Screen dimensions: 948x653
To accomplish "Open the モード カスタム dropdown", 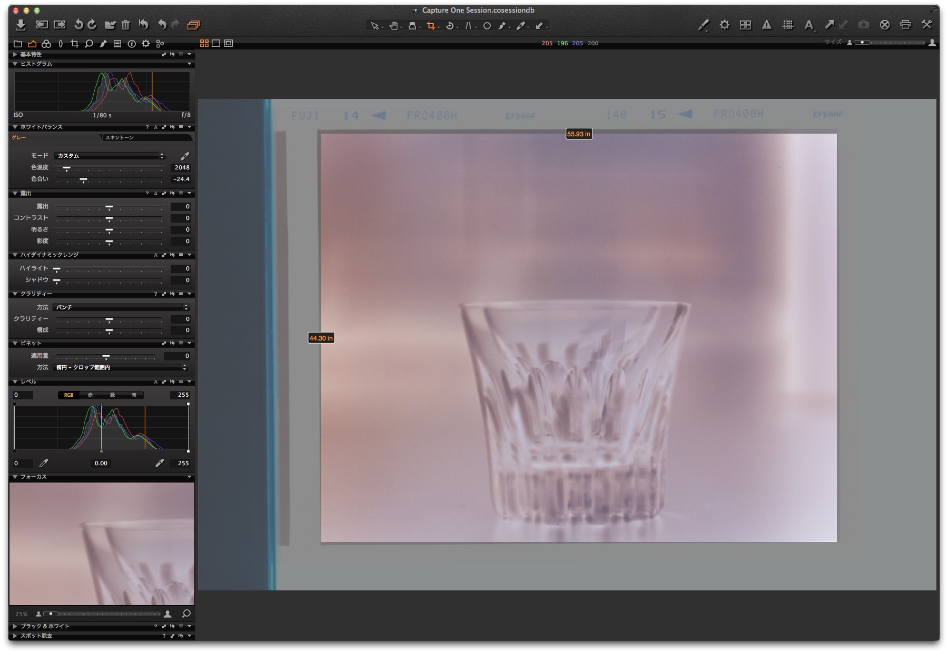I will click(x=110, y=156).
